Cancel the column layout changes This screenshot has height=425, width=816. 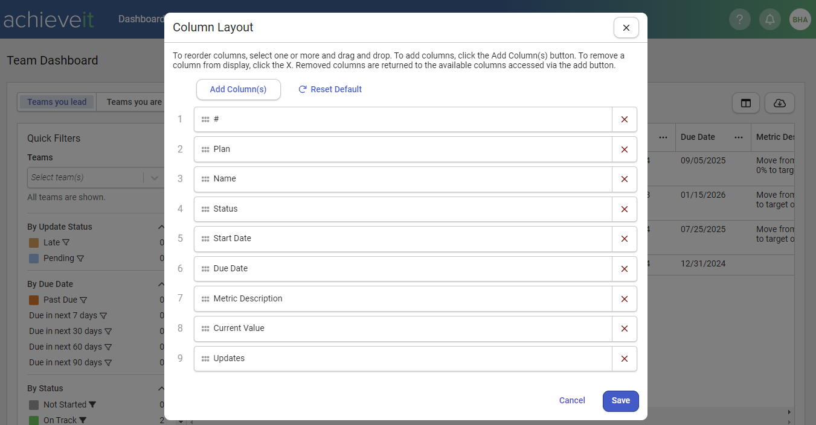click(x=572, y=401)
